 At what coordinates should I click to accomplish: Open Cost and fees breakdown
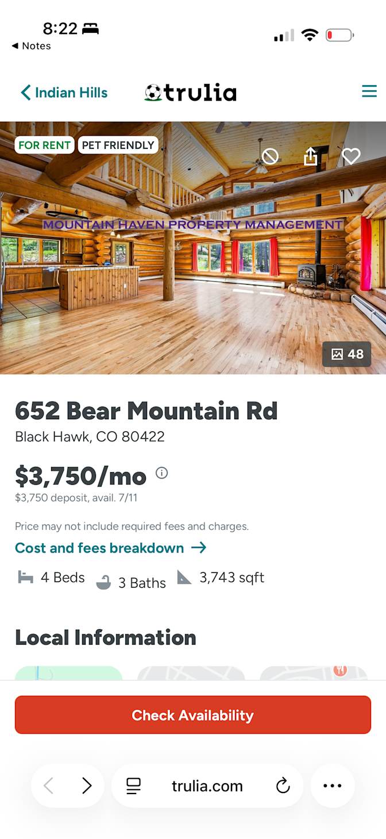pos(110,548)
